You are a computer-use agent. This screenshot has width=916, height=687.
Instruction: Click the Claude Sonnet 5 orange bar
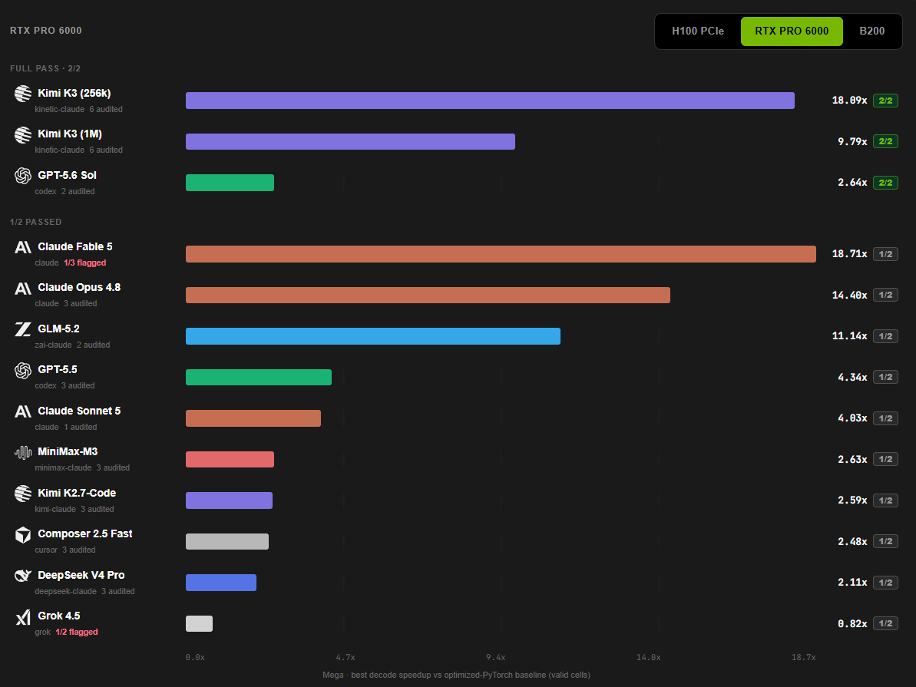[x=253, y=418]
